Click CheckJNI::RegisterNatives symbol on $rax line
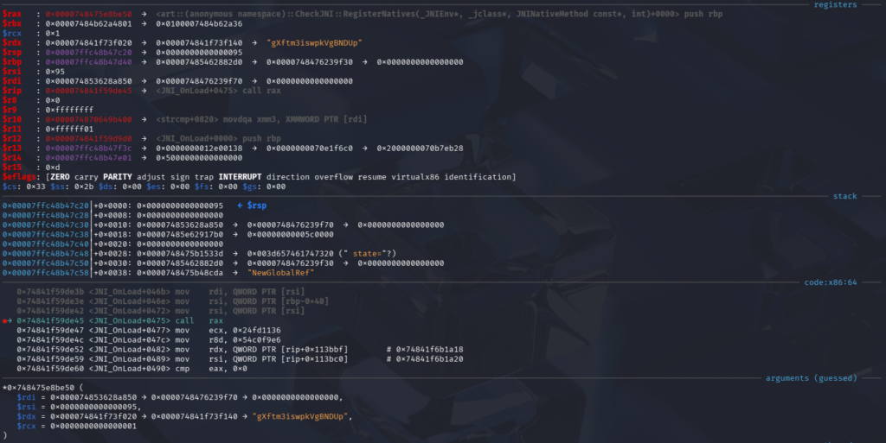This screenshot has height=443, width=886. [x=418, y=14]
